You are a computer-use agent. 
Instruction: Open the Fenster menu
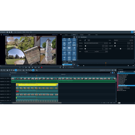coord(28,32)
